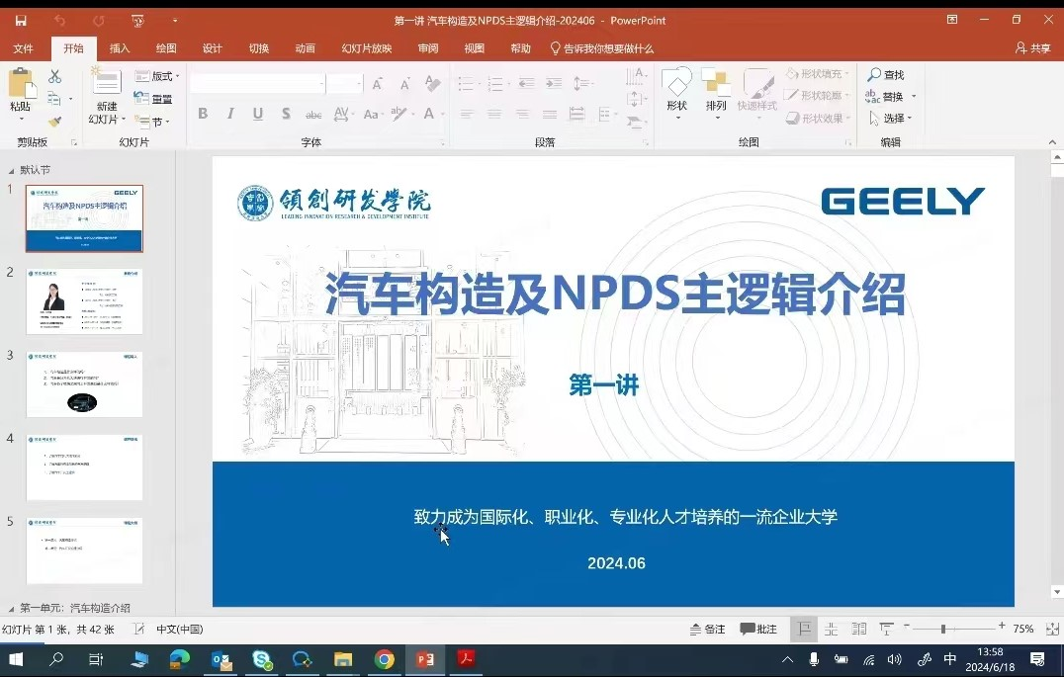Image resolution: width=1064 pixels, height=677 pixels.
Task: Click the Comments button in status bar
Action: coord(758,629)
